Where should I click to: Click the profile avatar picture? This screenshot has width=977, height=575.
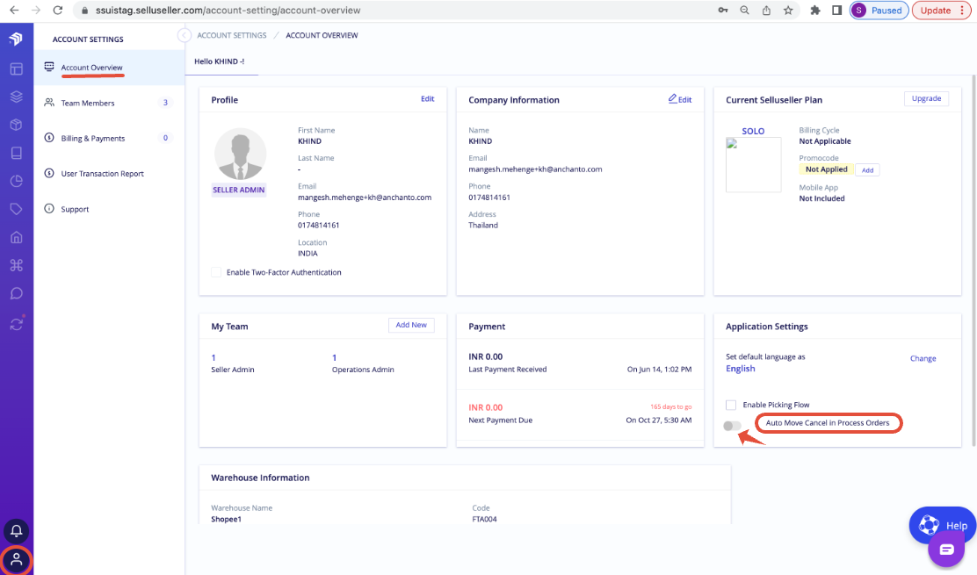240,154
